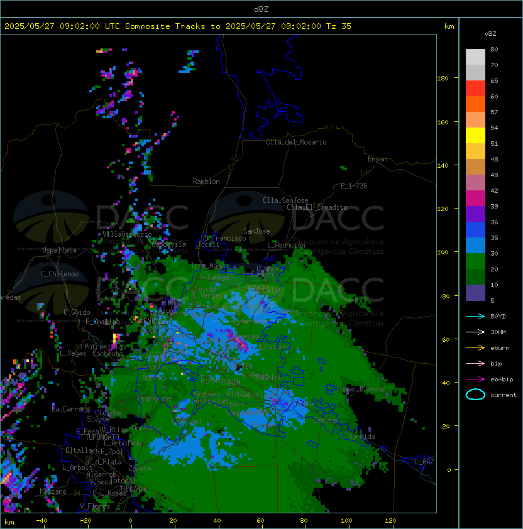Click the 'Clla.El_Cavadito' map label
Viewport: 523px width, 529px height.
tap(317, 207)
